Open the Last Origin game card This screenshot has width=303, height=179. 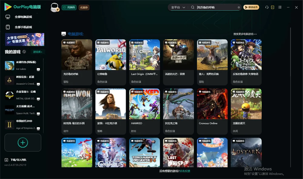pos(145,62)
